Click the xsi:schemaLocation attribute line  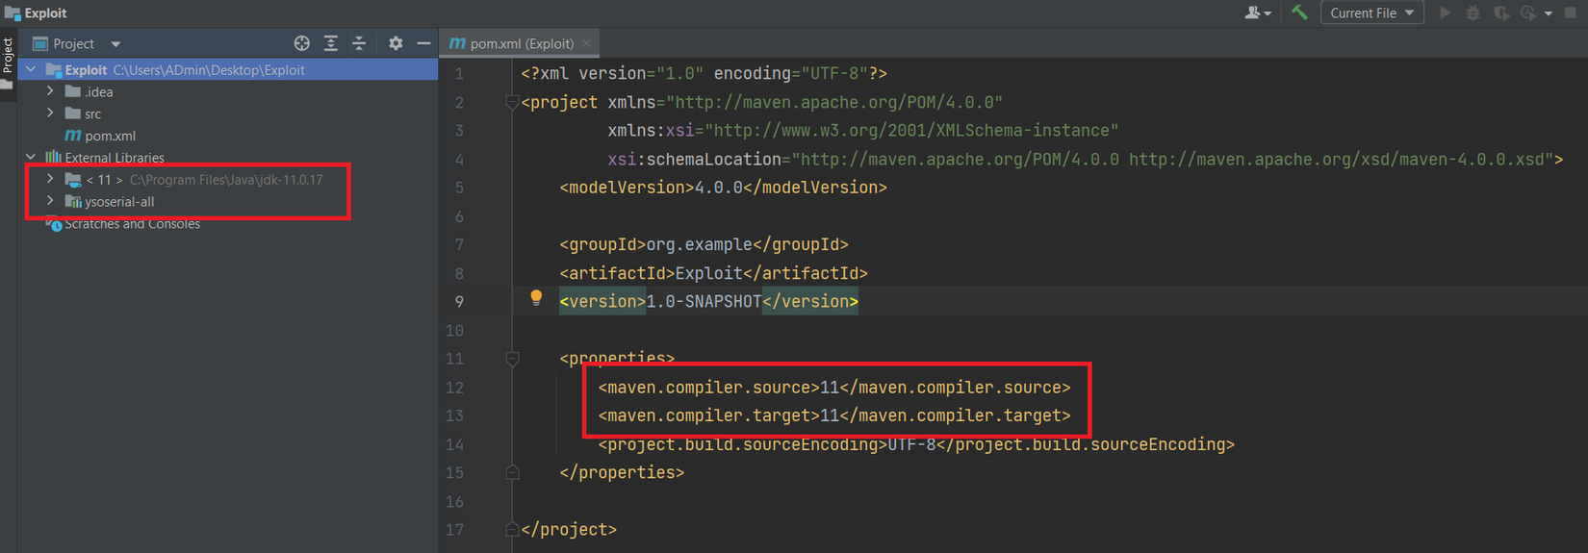point(1085,159)
